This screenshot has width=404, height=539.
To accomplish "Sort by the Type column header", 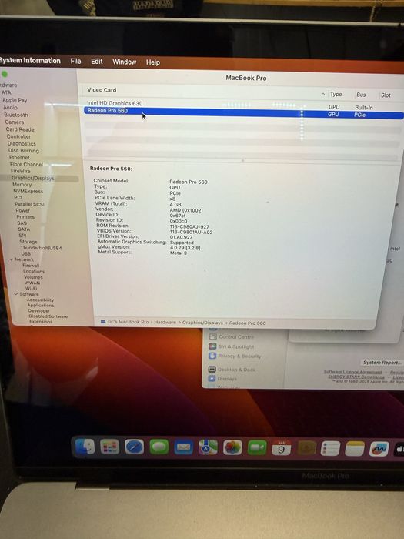I will pos(336,94).
